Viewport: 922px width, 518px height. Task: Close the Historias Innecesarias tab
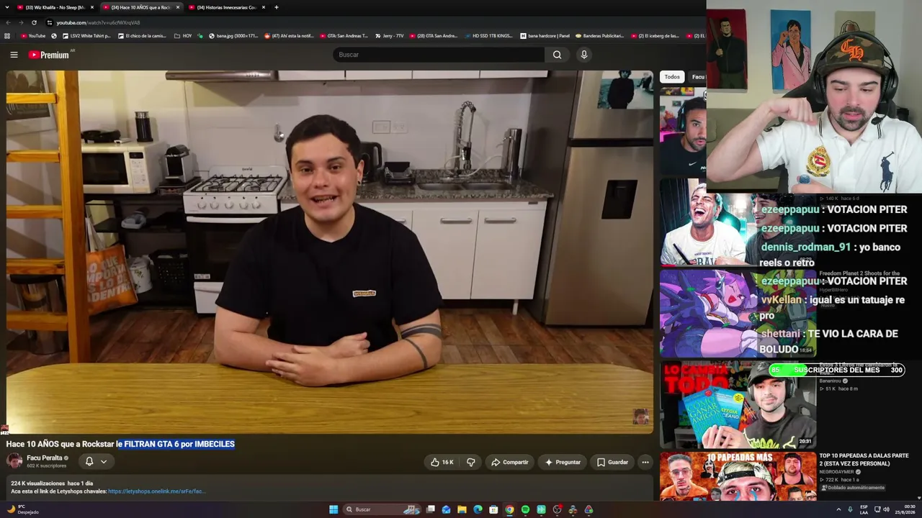point(264,7)
